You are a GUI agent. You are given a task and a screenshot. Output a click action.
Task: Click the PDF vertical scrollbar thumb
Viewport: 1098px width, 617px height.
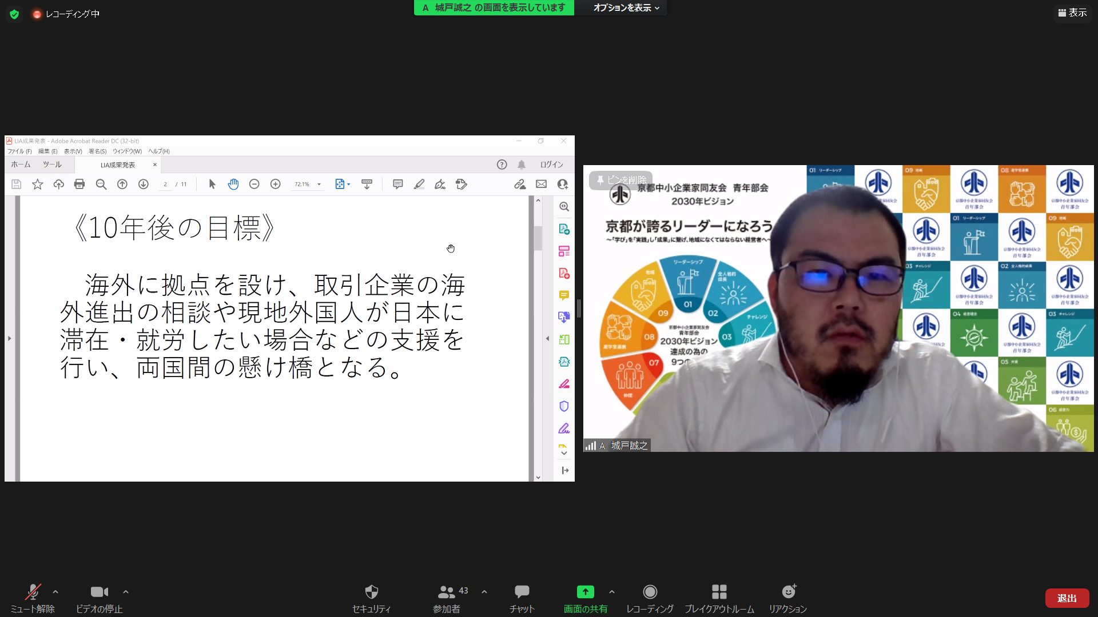(x=538, y=238)
